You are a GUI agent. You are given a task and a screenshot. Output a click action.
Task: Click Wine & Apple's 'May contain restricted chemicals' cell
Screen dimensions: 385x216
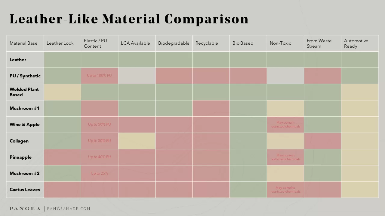[285, 124]
